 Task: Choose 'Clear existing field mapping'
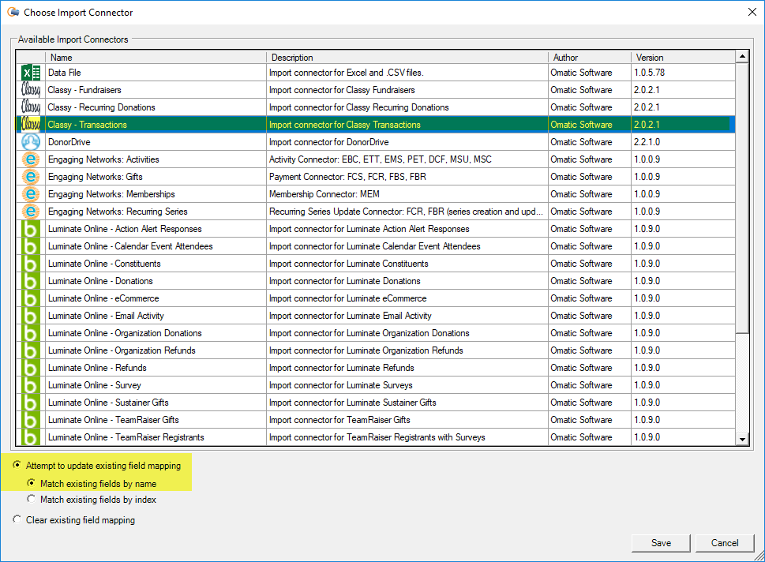17,519
